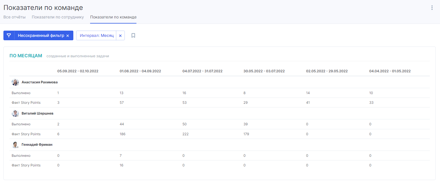Open Шершнев's completed value 50
The width and height of the screenshot is (440, 184).
(x=185, y=124)
